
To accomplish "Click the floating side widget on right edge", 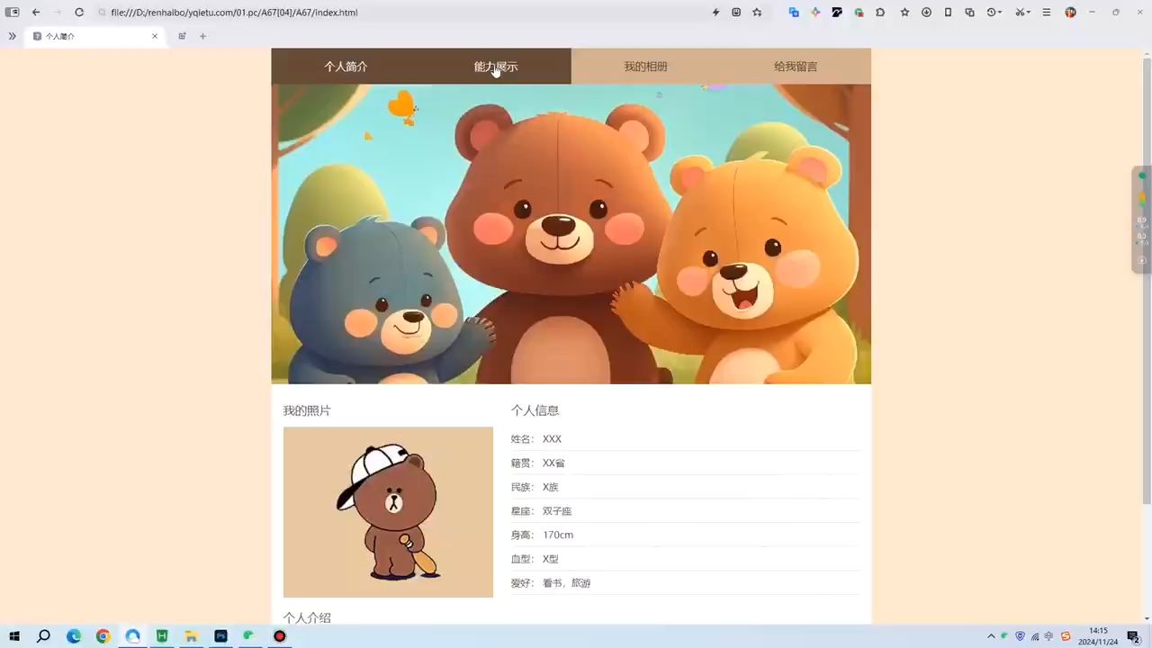I will click(x=1142, y=220).
